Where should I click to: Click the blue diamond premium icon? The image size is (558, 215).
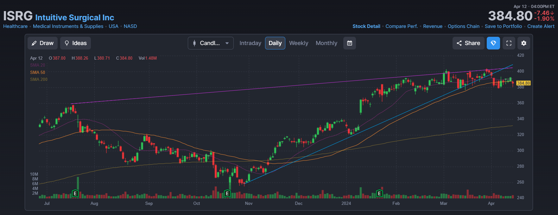tap(493, 43)
